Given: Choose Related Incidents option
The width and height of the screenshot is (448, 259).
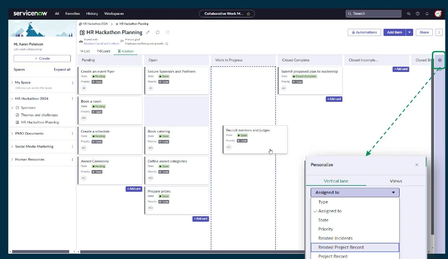Looking at the screenshot, I should click(355, 239).
